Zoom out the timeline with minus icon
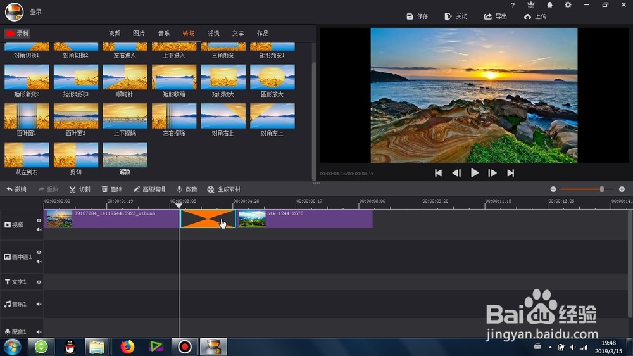Viewport: 633px width, 356px height. pos(553,189)
